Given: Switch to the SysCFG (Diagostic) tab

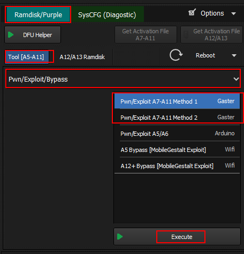Looking at the screenshot, I should 107,14.
